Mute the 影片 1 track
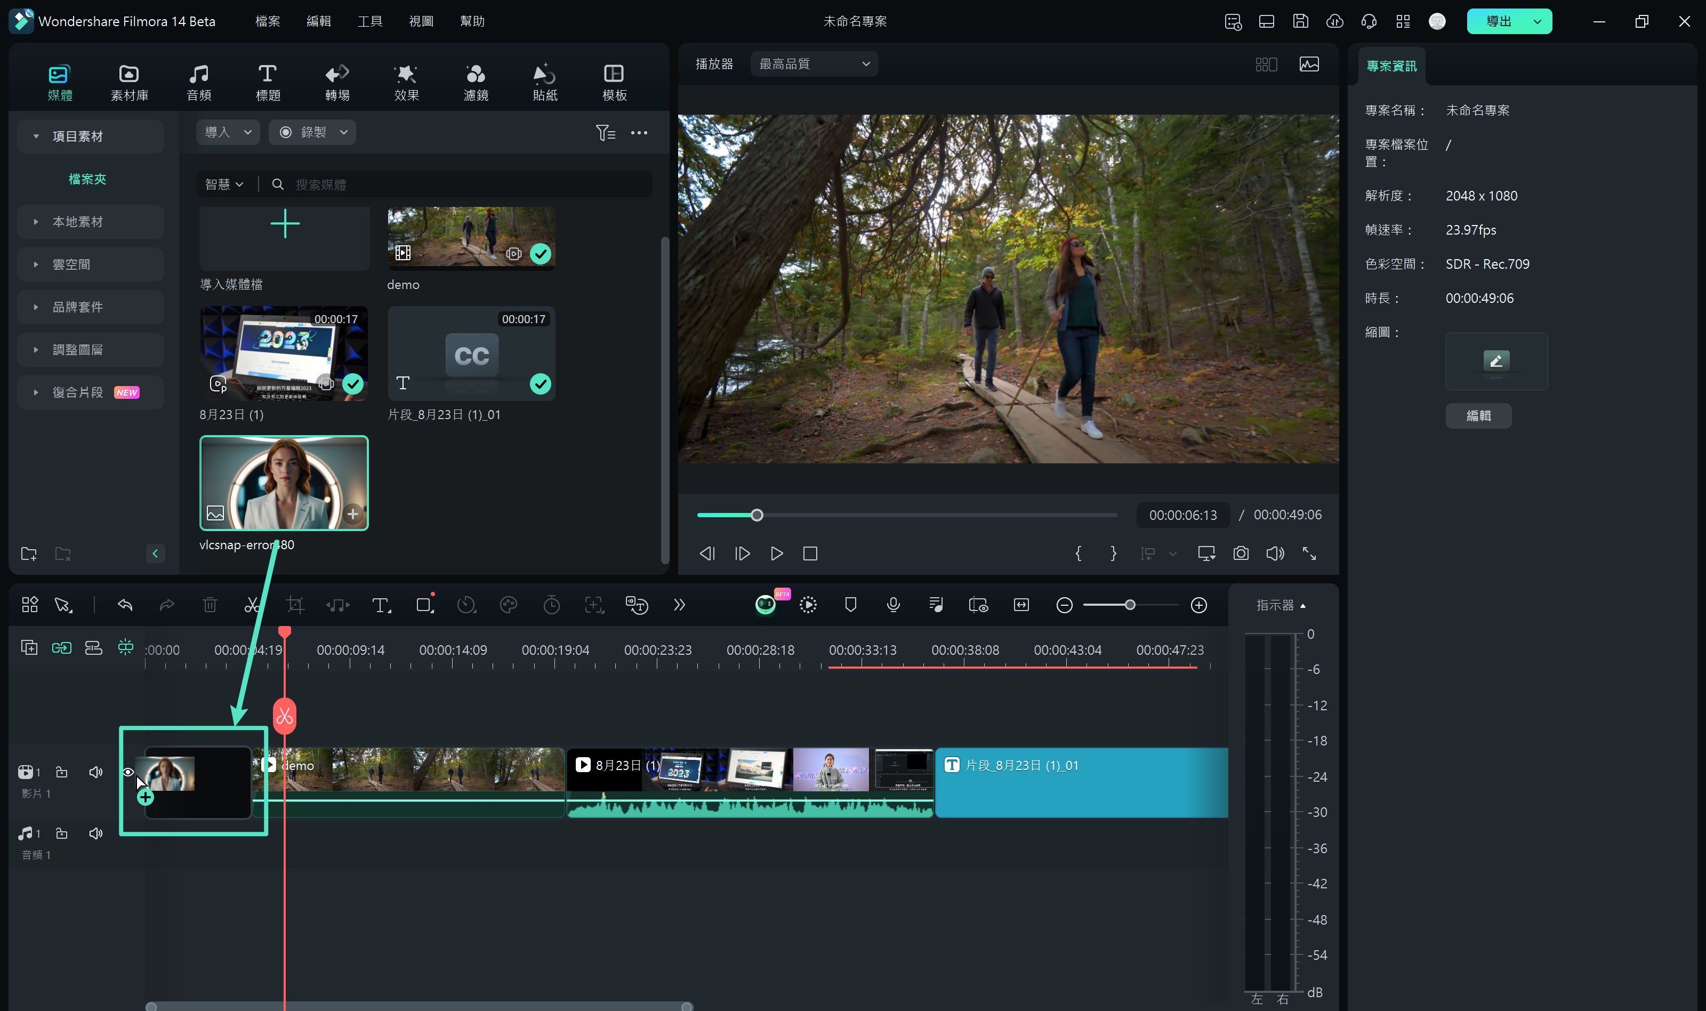The image size is (1706, 1011). (x=95, y=772)
